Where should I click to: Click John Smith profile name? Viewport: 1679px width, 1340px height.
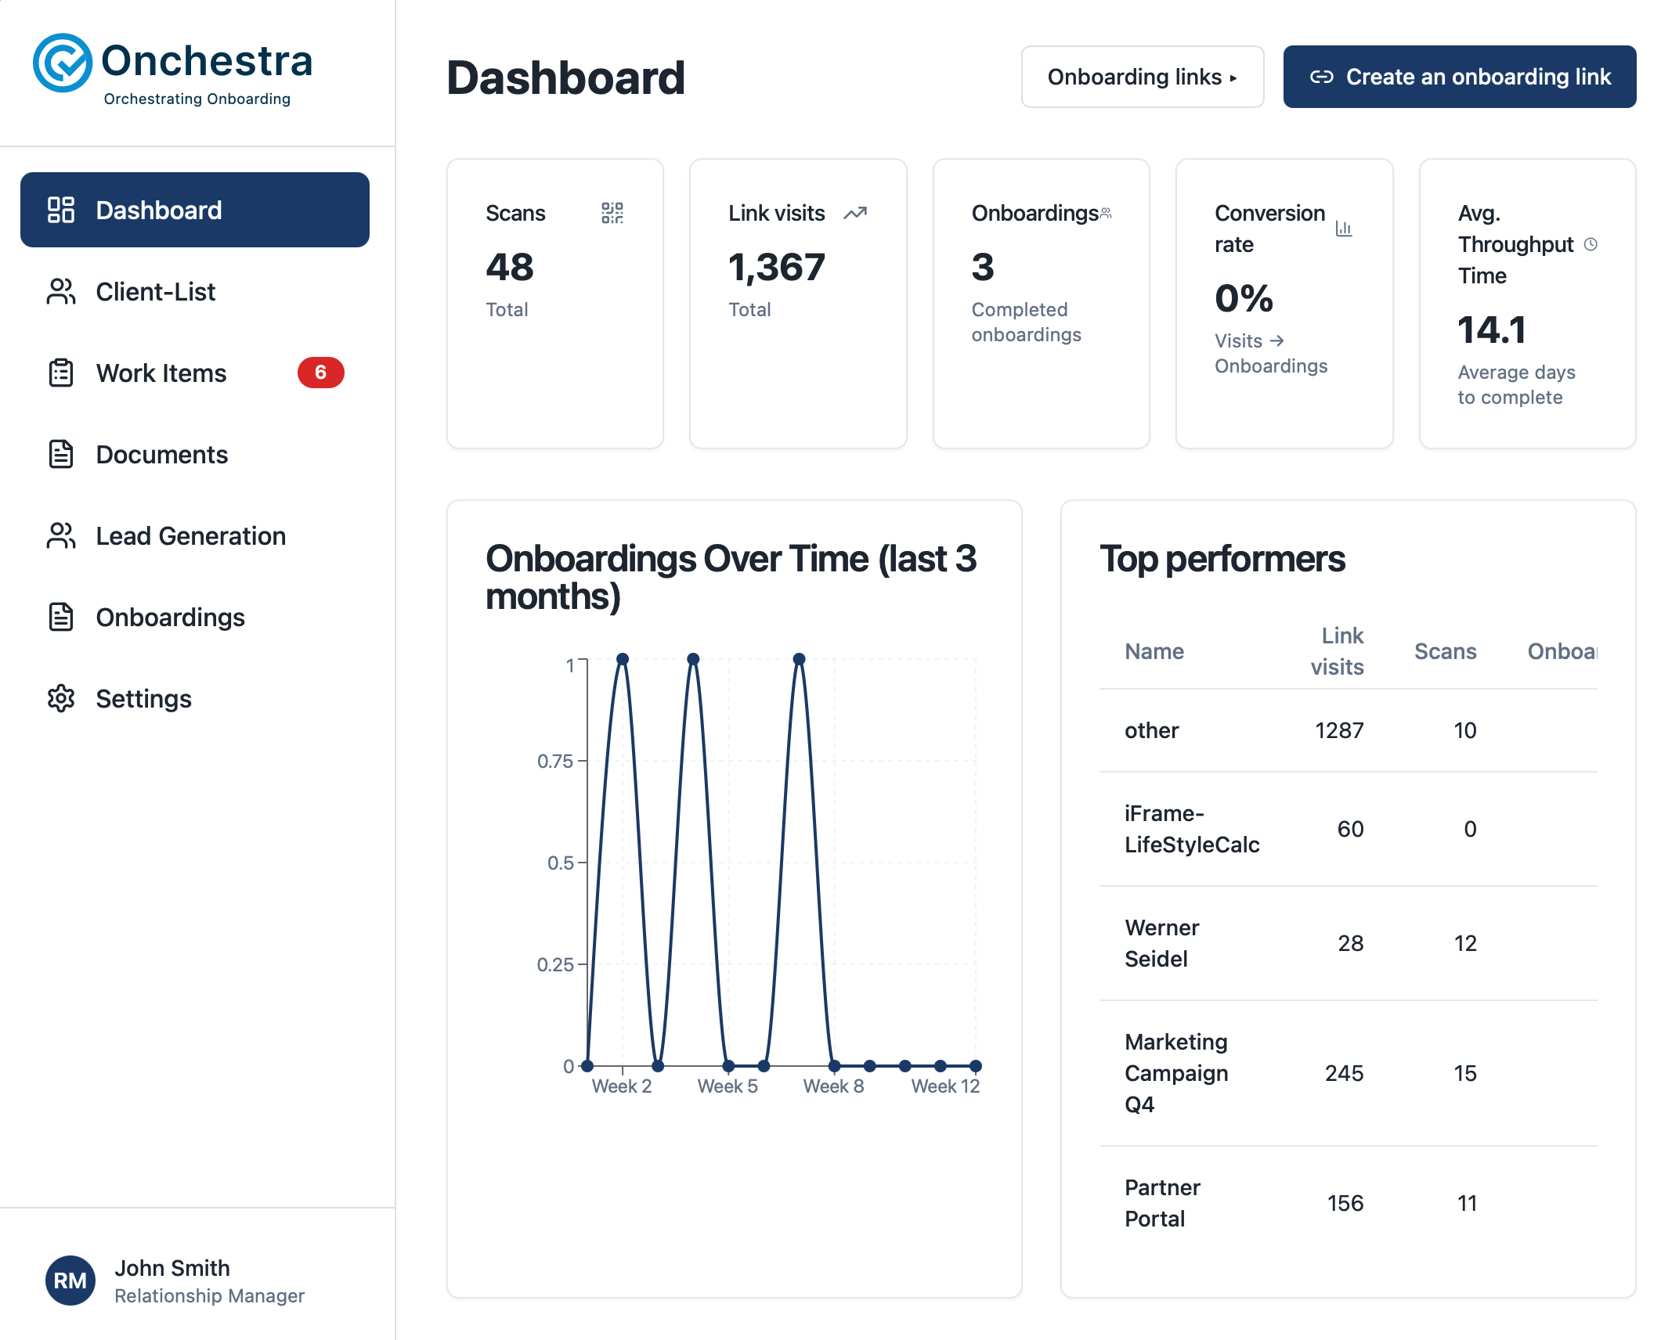tap(172, 1267)
